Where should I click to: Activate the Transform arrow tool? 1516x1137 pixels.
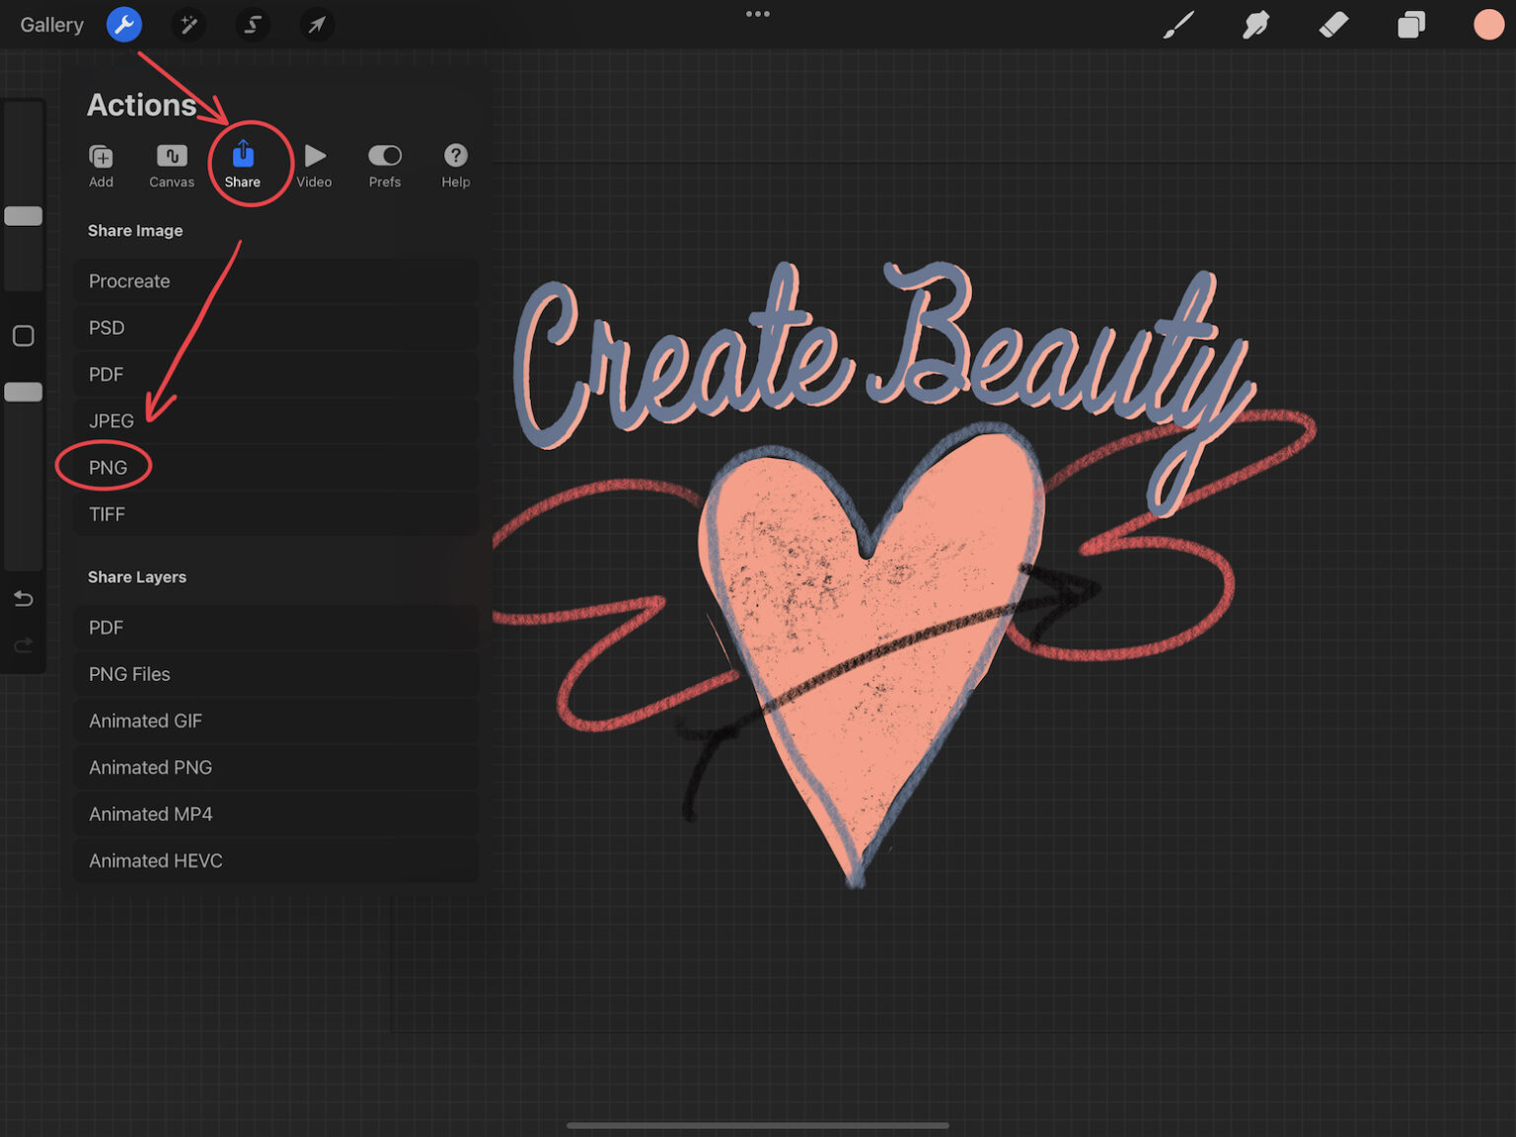click(x=315, y=25)
